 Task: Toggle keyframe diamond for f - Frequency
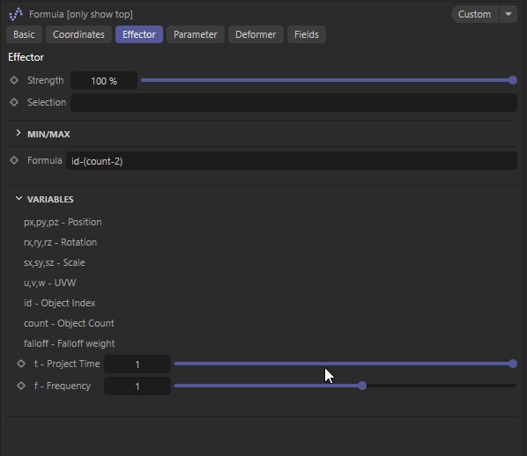[x=21, y=386]
